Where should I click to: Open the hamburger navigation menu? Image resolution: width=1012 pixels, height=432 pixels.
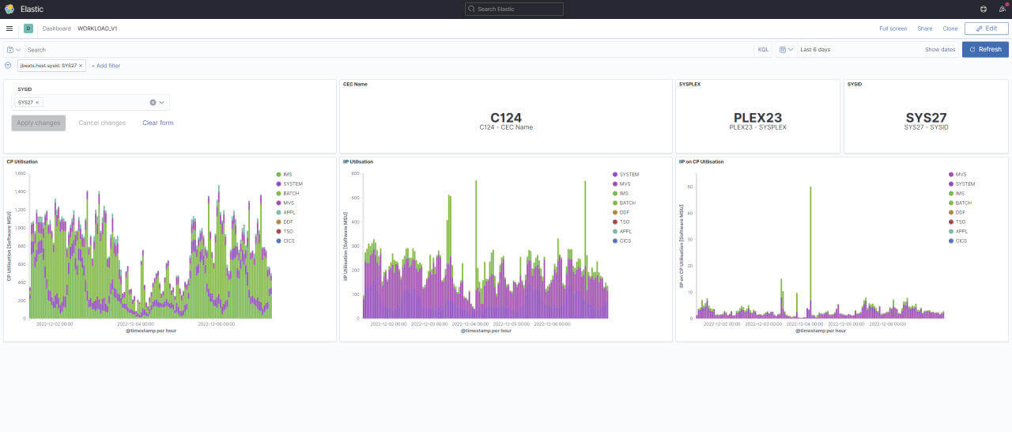coord(9,28)
